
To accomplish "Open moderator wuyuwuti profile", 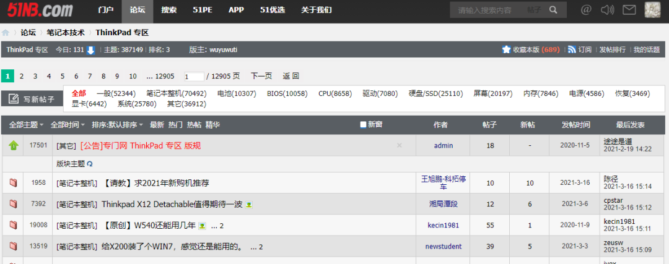I will 223,50.
